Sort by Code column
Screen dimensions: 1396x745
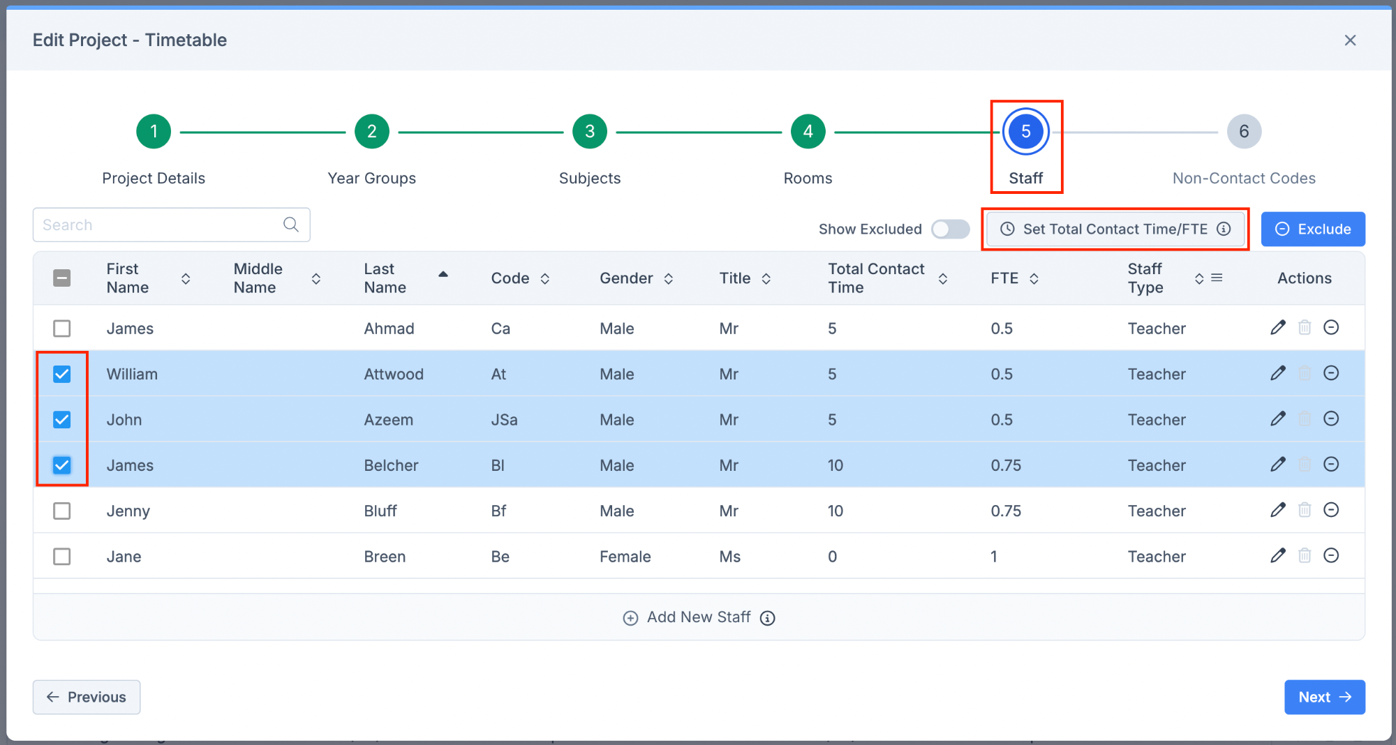[545, 278]
